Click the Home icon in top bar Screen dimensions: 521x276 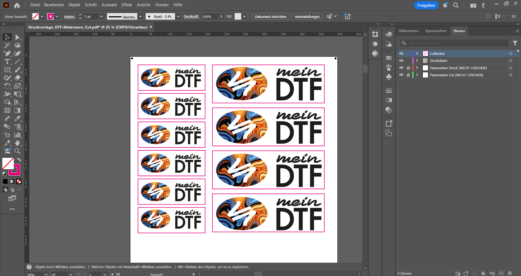click(17, 5)
